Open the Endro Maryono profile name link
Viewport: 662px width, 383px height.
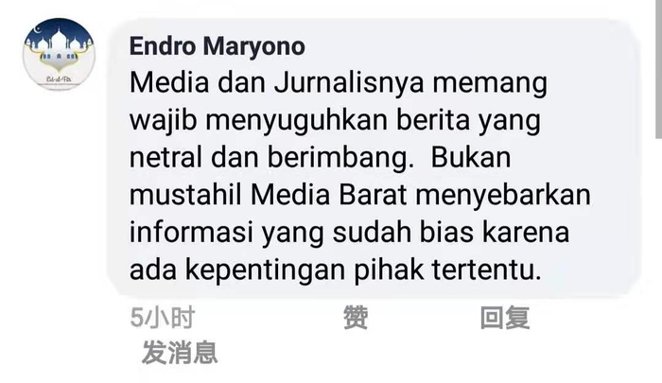pos(217,46)
